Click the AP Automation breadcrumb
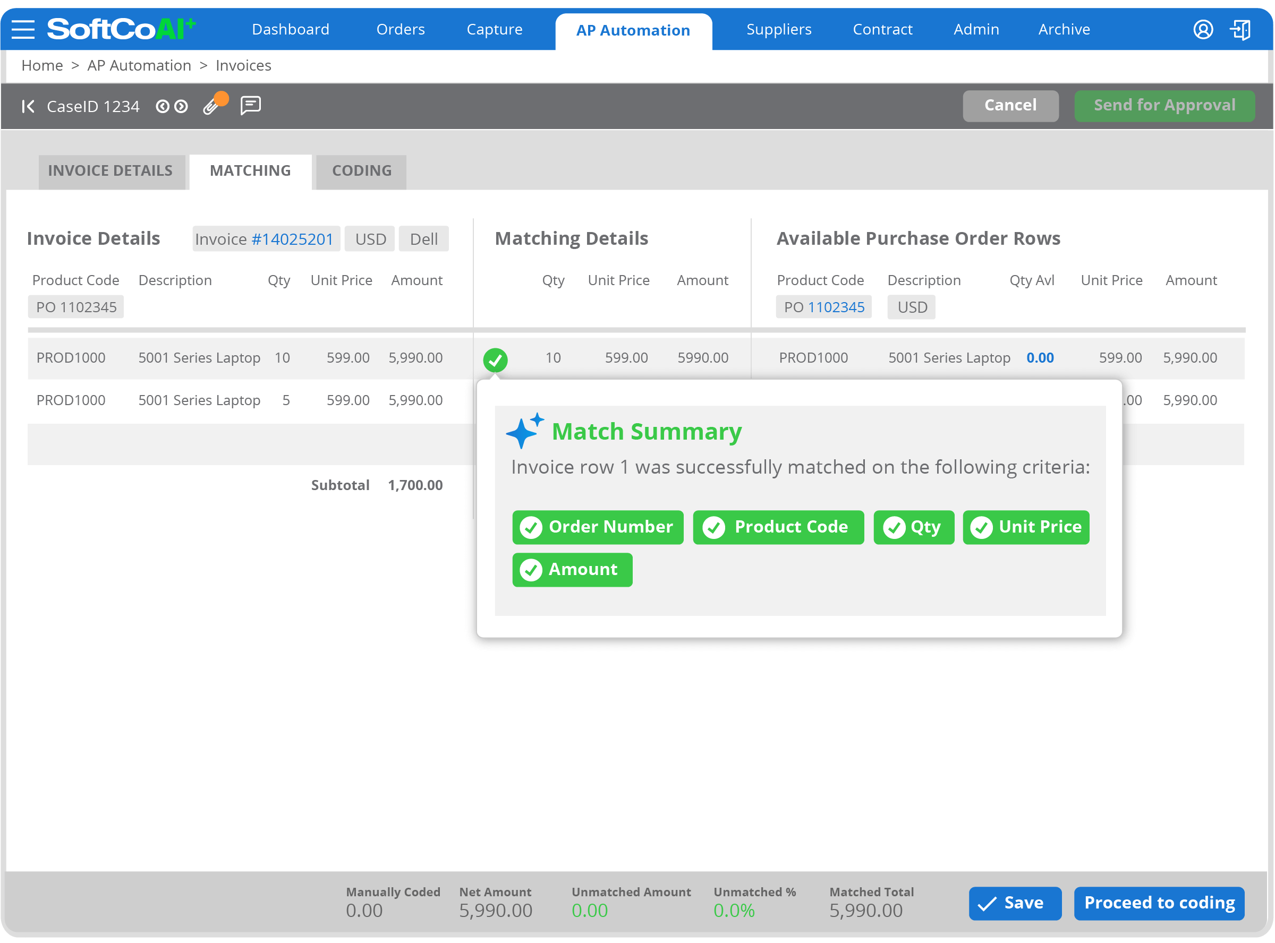The height and width of the screenshot is (943, 1275). point(139,66)
